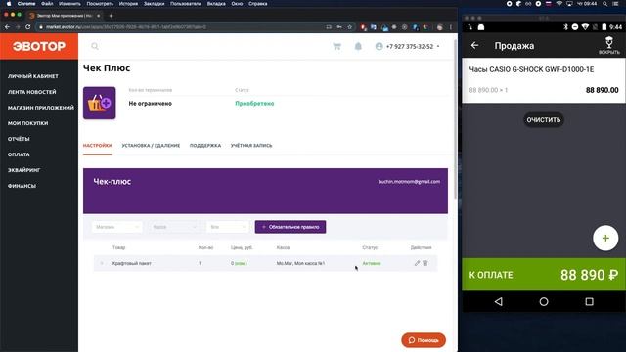The image size is (626, 352).
Task: Open the Магазин filter dropdown
Action: (x=117, y=227)
